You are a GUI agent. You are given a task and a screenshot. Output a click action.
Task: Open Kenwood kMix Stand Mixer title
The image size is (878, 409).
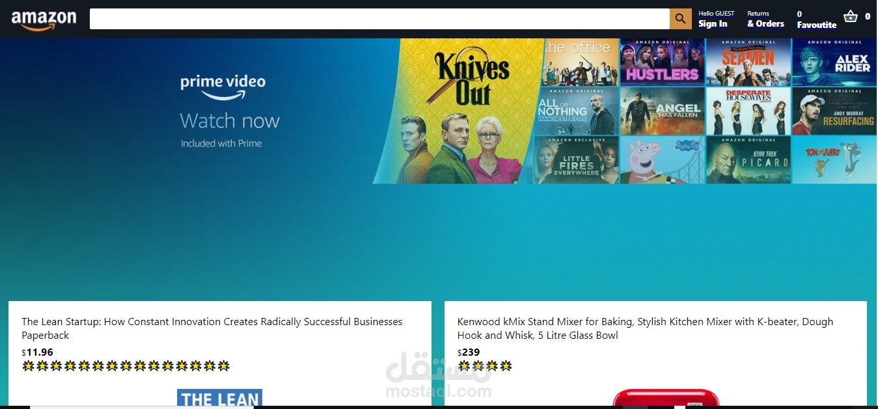click(x=645, y=328)
